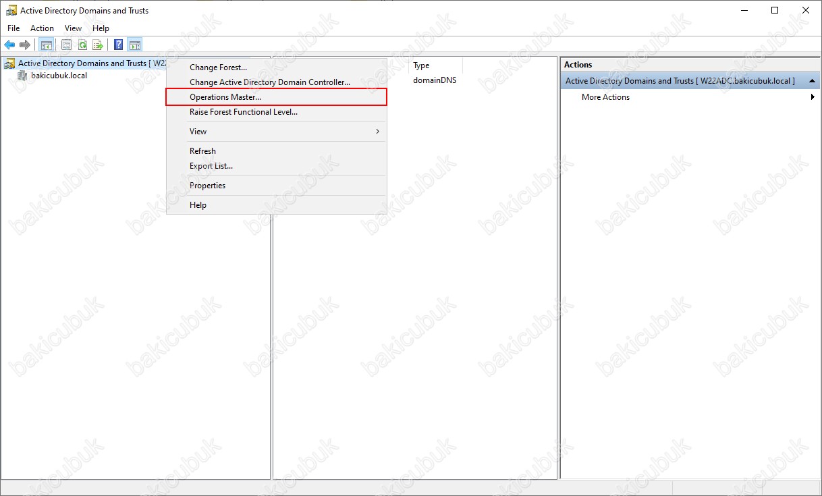Choose Change Active Directory Domain Controller...
The height and width of the screenshot is (496, 822).
point(277,82)
